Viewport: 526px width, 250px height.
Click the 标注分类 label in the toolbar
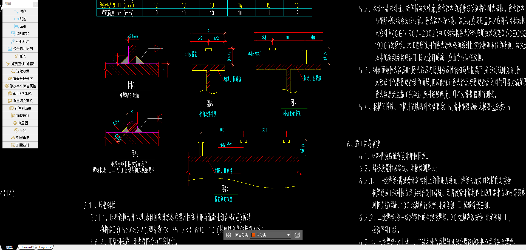(x=241, y=235)
